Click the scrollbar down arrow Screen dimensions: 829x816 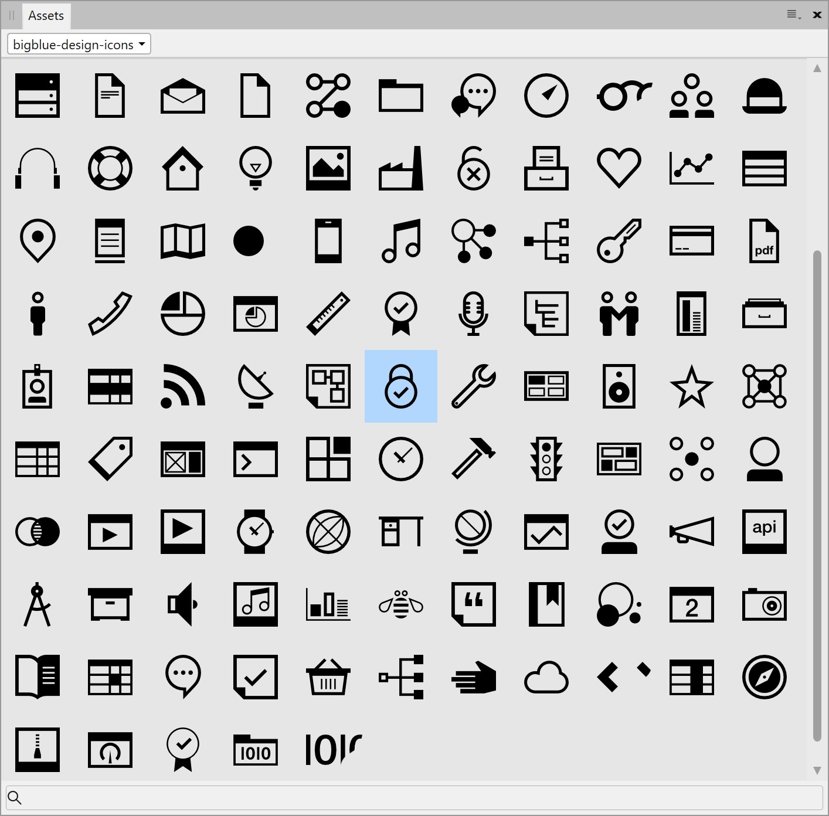pyautogui.click(x=817, y=770)
